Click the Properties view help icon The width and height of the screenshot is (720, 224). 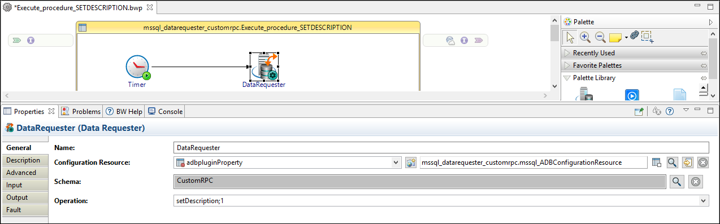pyautogui.click(x=670, y=112)
